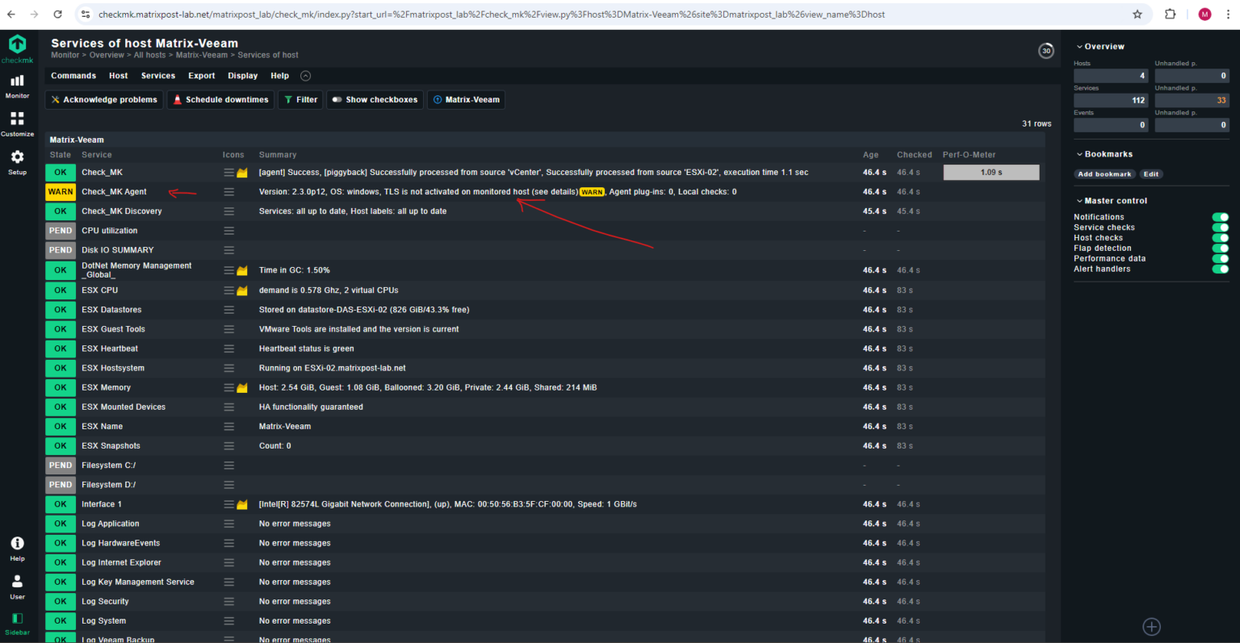Toggle Flap detection switch
Viewport: 1240px width, 643px height.
tap(1220, 248)
